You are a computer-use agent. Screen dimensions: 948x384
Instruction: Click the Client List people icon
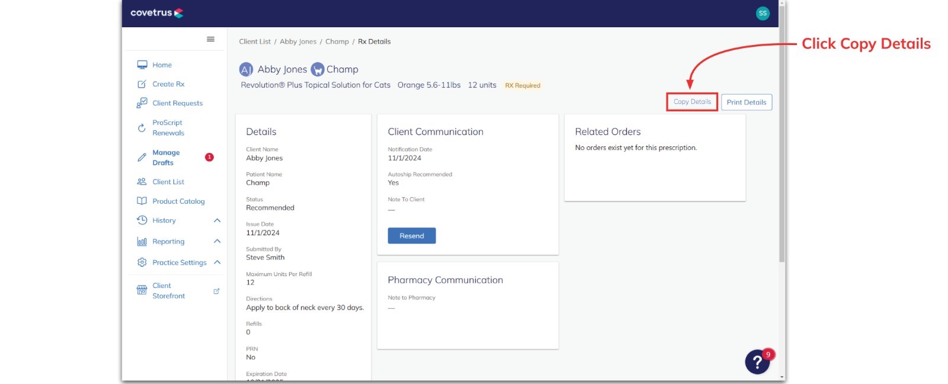click(x=142, y=182)
